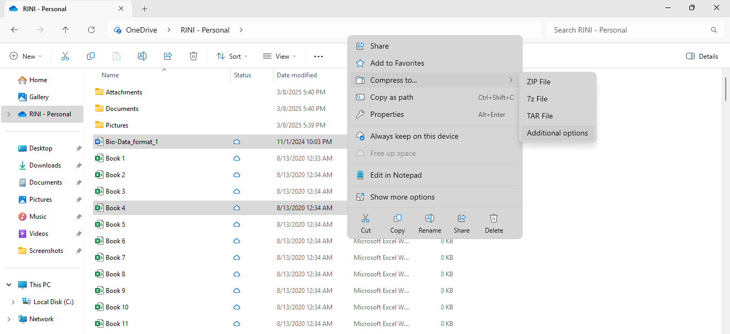Click the Cut scissors icon in toolbar

pos(65,56)
